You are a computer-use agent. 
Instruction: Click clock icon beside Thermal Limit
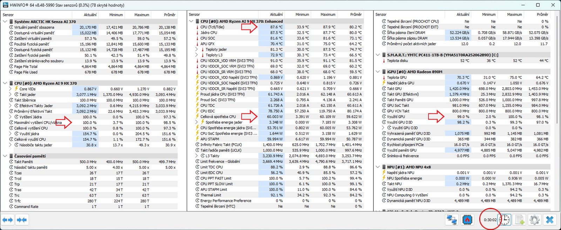tap(197, 195)
